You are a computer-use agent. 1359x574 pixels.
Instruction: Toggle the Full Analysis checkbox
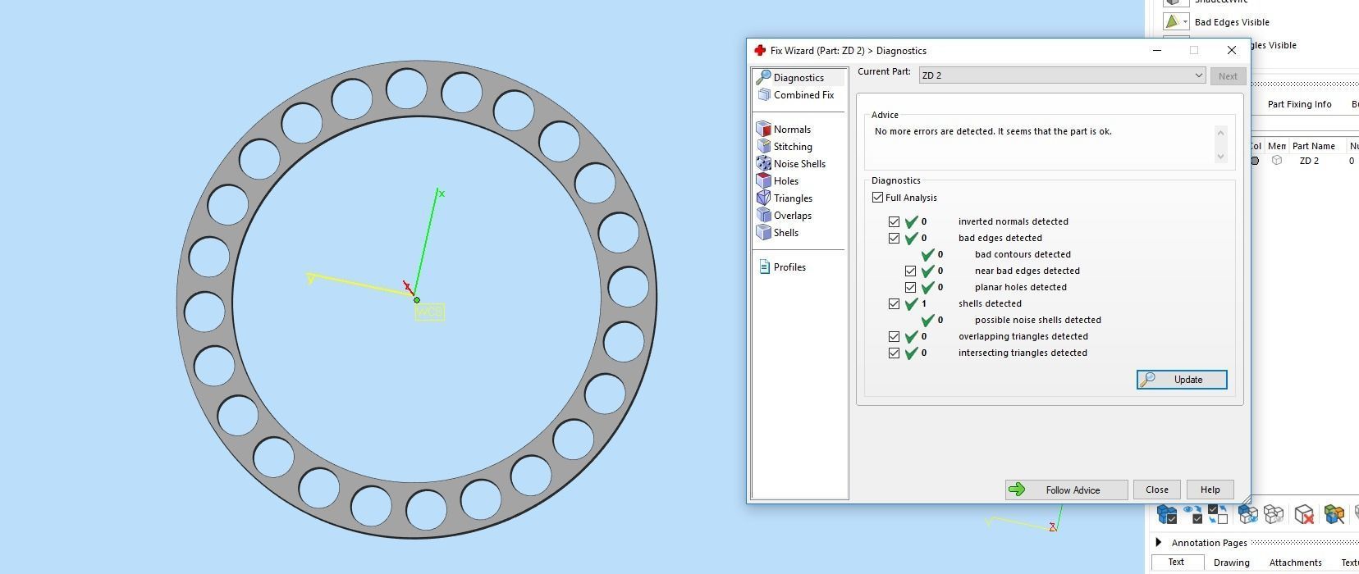pos(878,198)
